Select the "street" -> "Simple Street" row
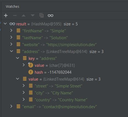 pos(65,86)
